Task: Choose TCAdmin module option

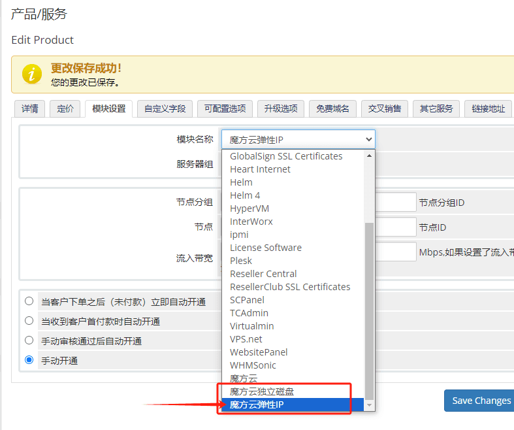Action: [293, 313]
